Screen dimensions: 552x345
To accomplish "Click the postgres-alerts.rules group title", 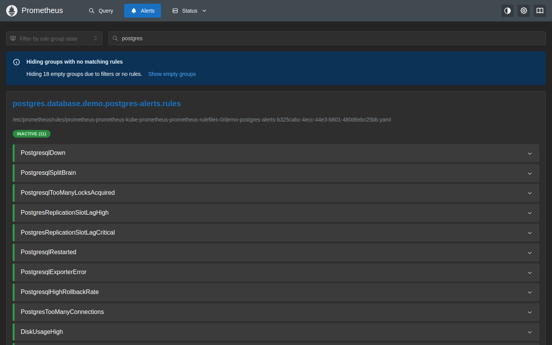I will 97,103.
